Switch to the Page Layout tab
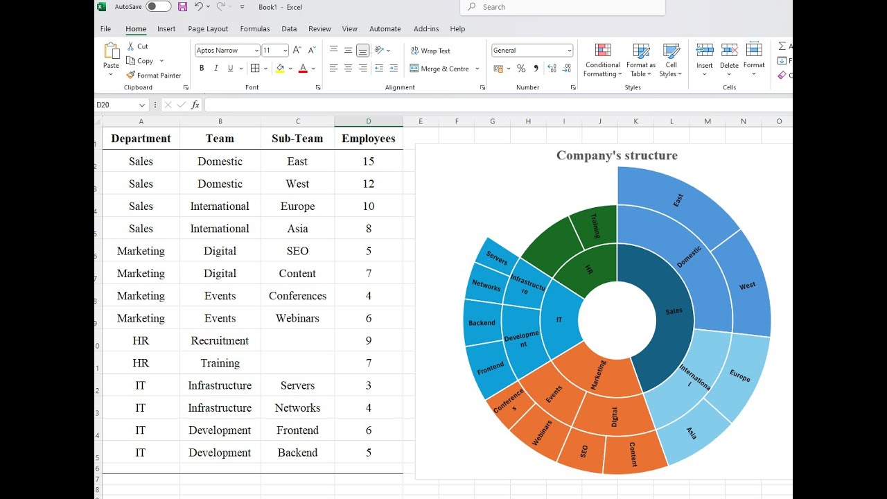 point(208,28)
